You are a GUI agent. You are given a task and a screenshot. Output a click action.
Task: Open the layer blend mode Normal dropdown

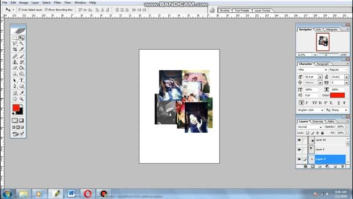click(310, 127)
